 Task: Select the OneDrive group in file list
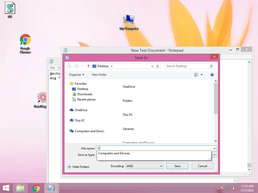click(x=129, y=87)
